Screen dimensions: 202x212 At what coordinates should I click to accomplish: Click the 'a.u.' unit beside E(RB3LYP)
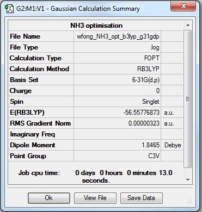(x=169, y=113)
